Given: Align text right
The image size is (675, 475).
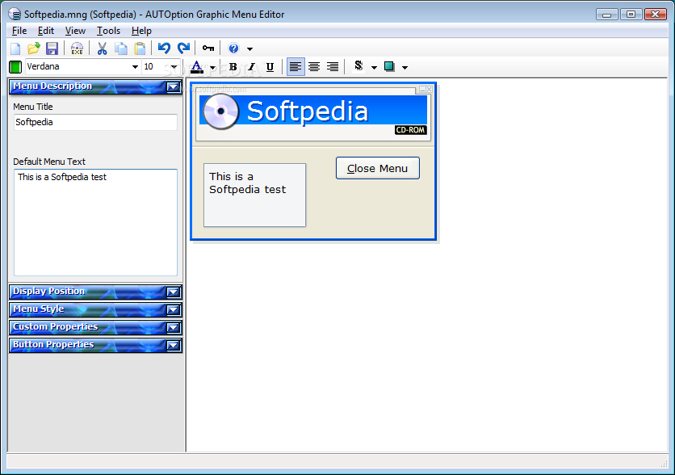Looking at the screenshot, I should pyautogui.click(x=333, y=67).
